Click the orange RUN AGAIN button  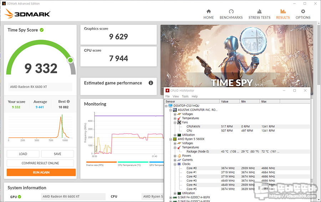(x=41, y=172)
